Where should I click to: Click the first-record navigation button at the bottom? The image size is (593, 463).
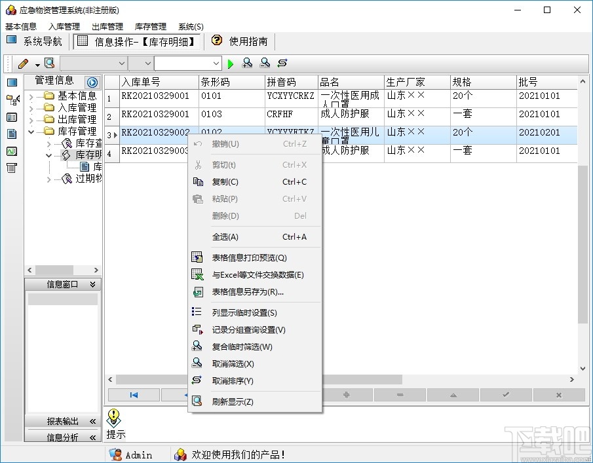pyautogui.click(x=134, y=394)
